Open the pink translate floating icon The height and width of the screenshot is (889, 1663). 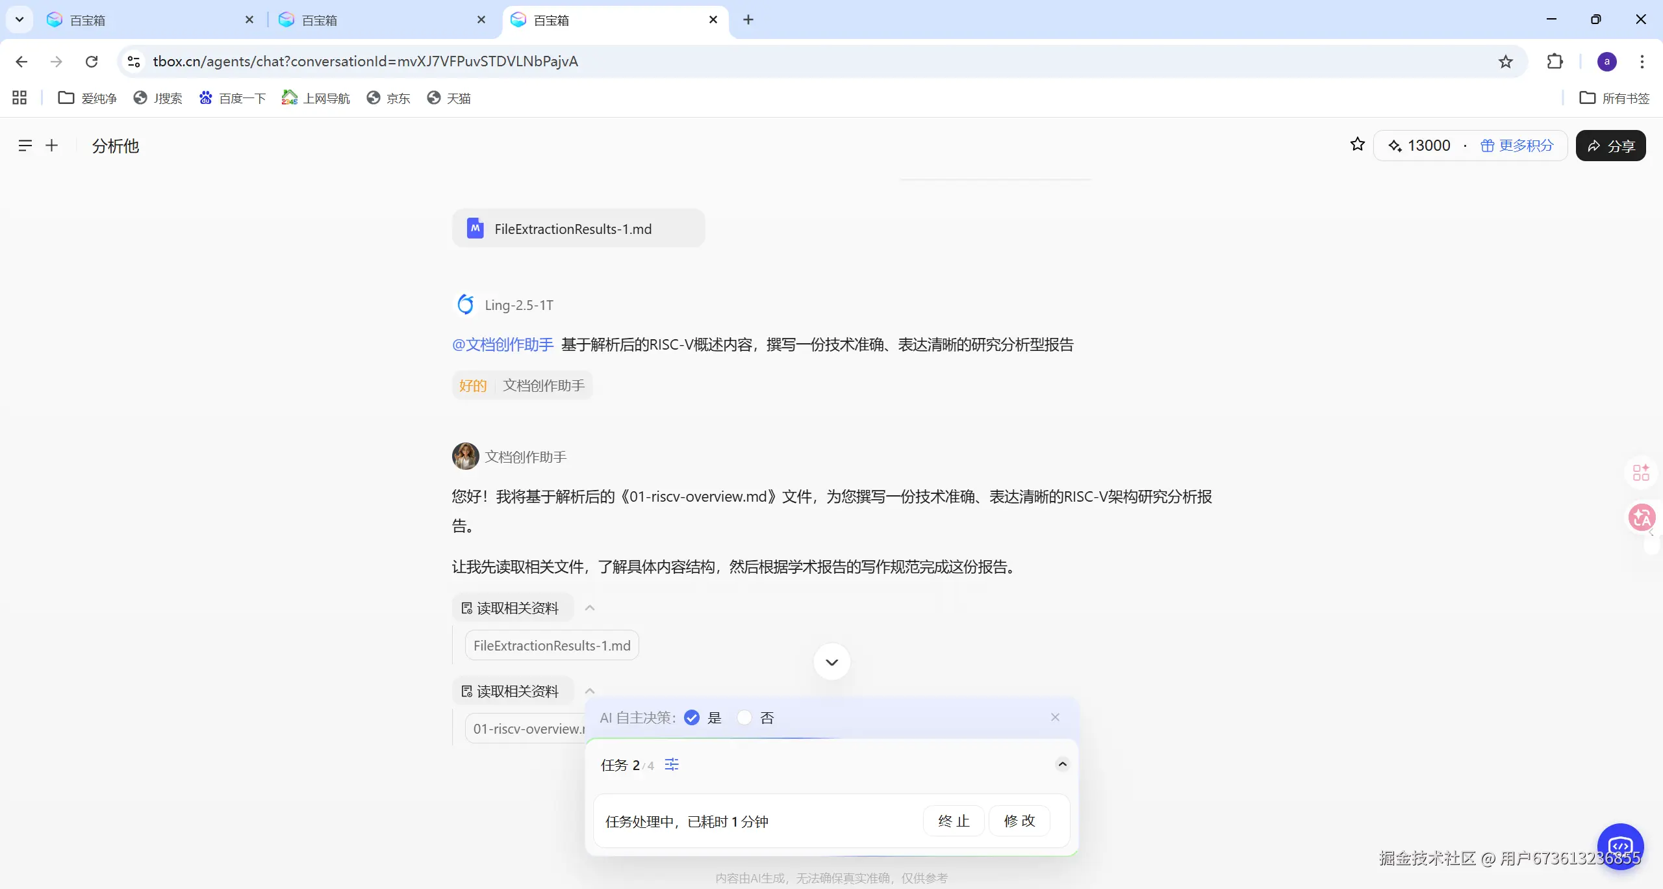point(1641,518)
